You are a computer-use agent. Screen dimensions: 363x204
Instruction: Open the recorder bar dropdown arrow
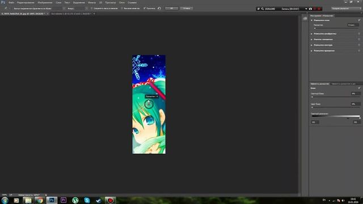tap(306, 9)
